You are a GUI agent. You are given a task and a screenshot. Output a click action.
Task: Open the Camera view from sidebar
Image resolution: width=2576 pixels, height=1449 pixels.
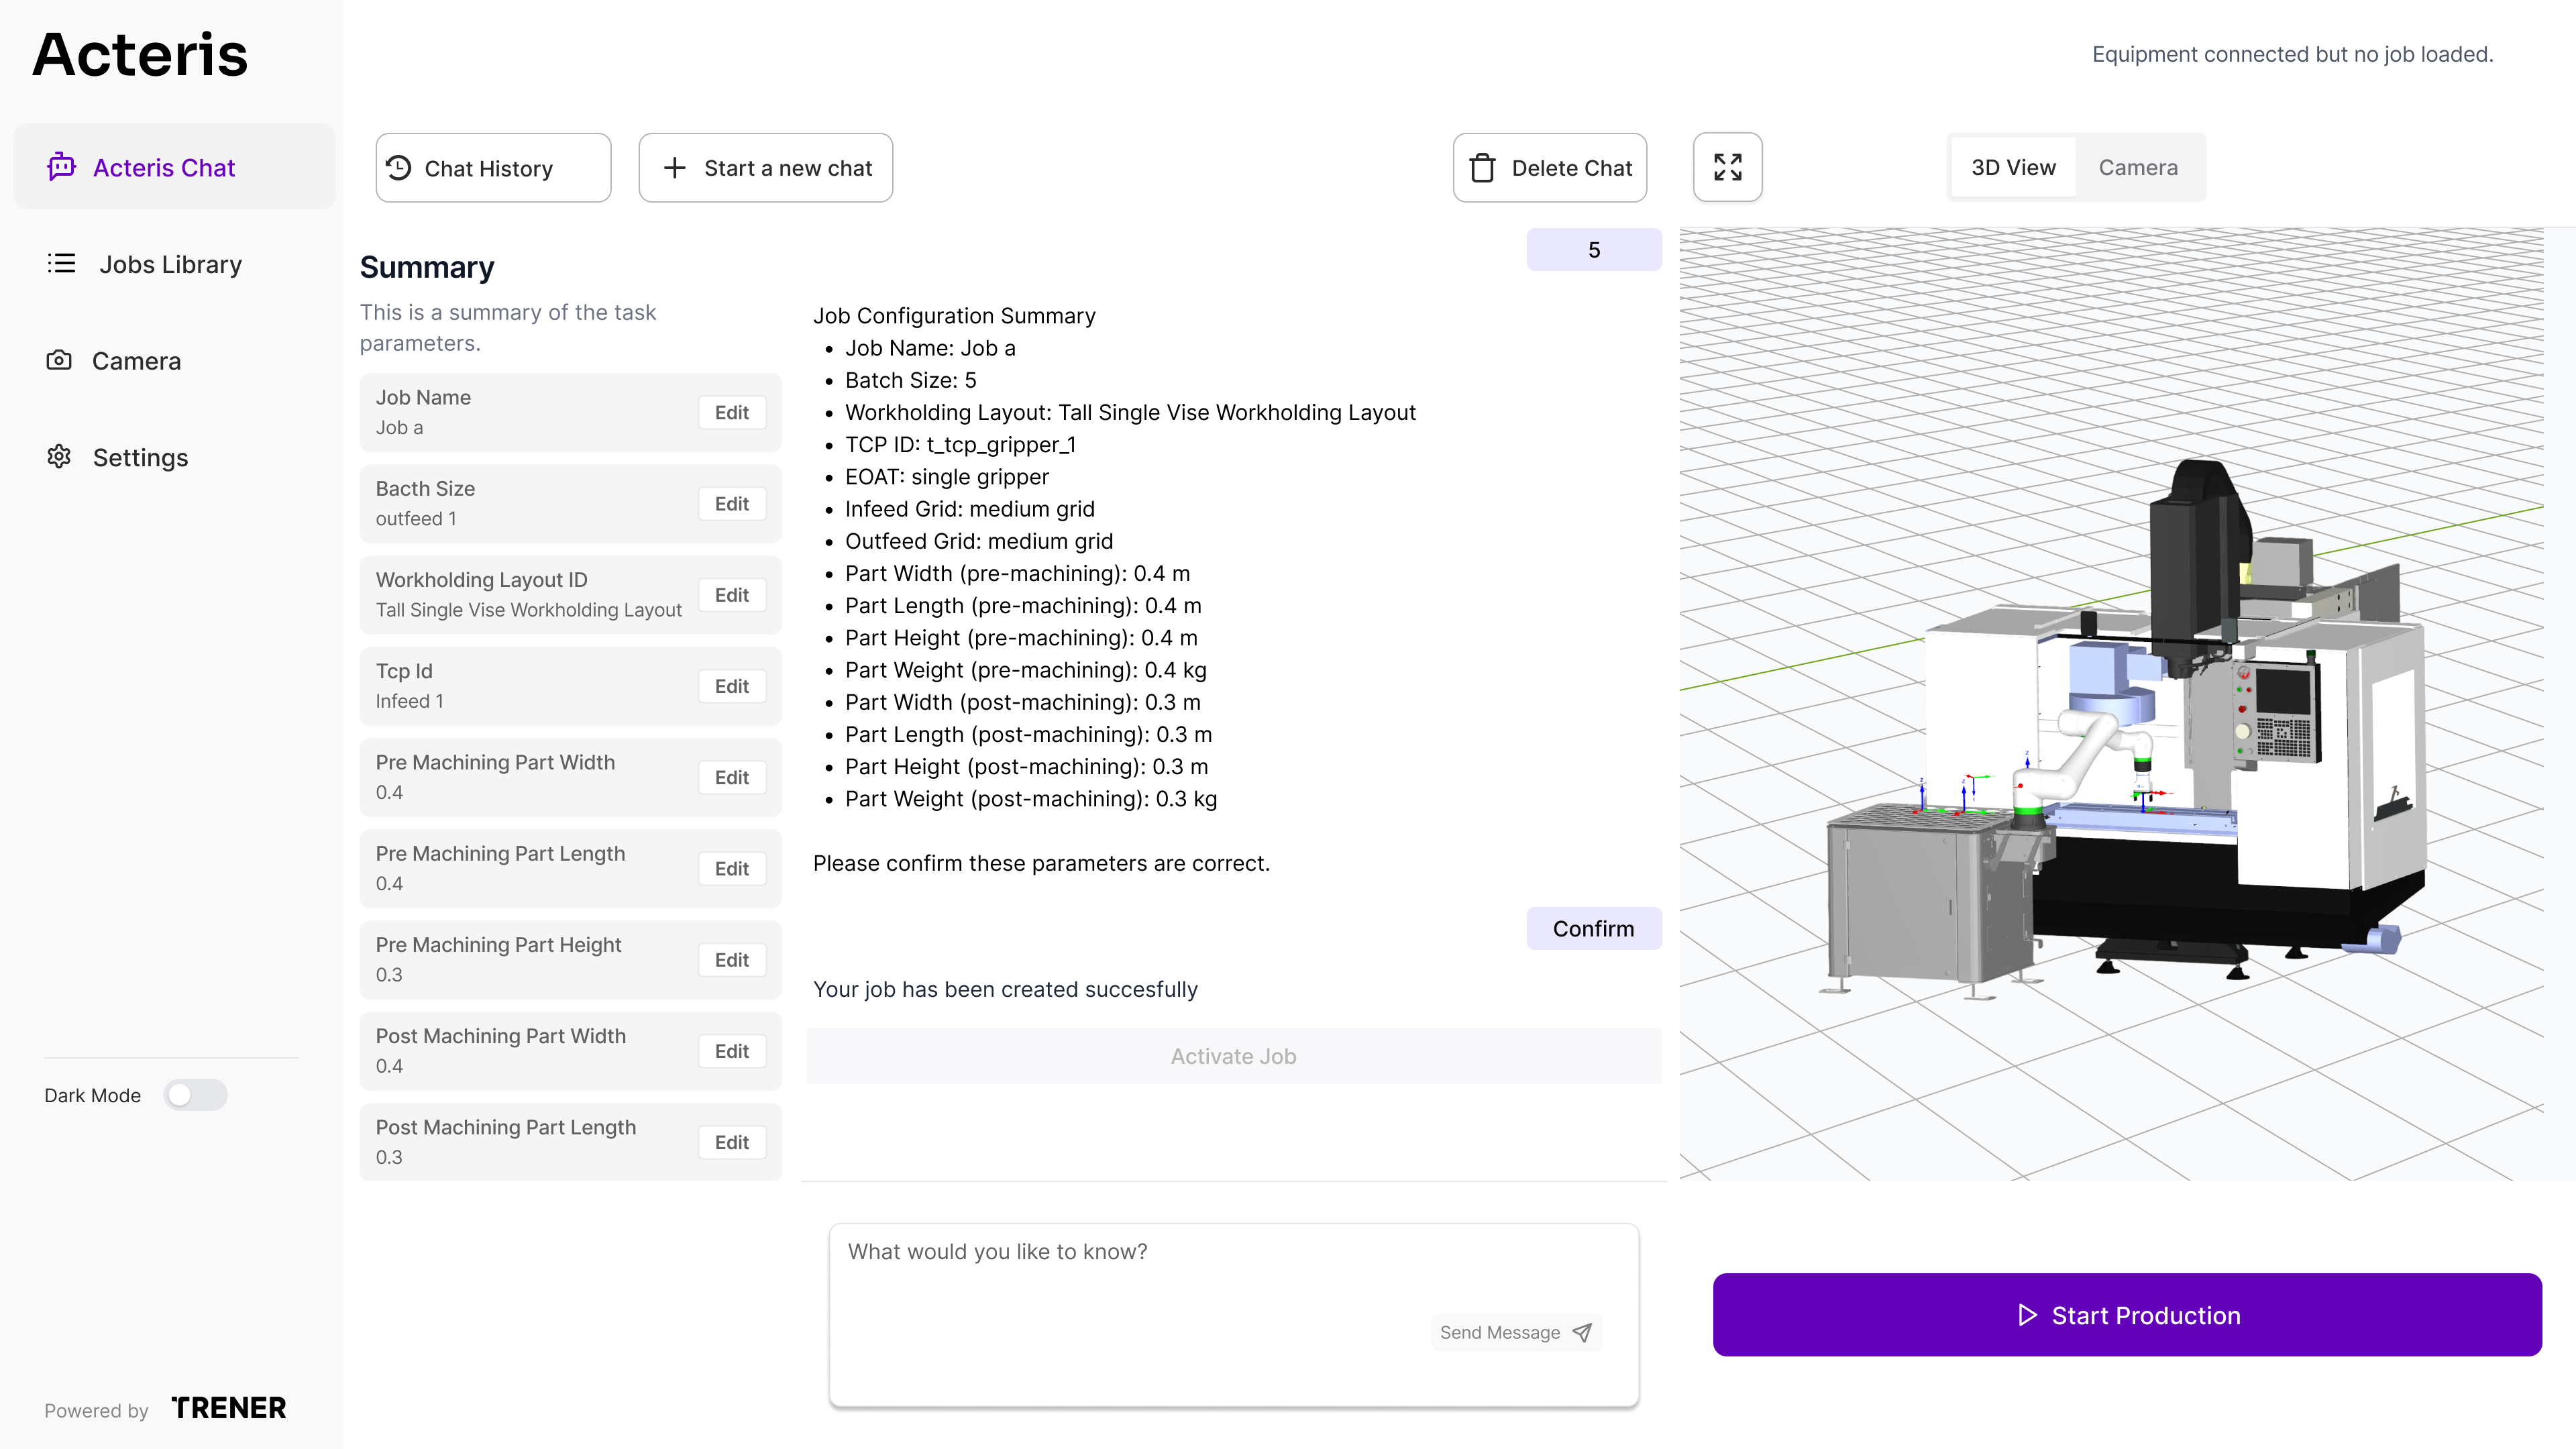(136, 360)
